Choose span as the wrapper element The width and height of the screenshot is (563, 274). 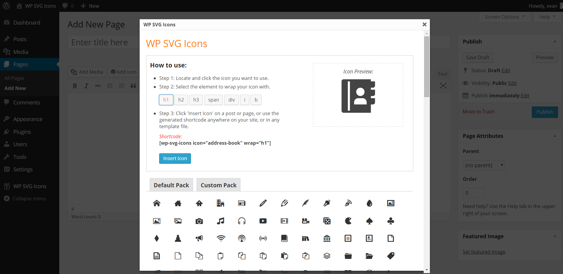[x=213, y=100]
